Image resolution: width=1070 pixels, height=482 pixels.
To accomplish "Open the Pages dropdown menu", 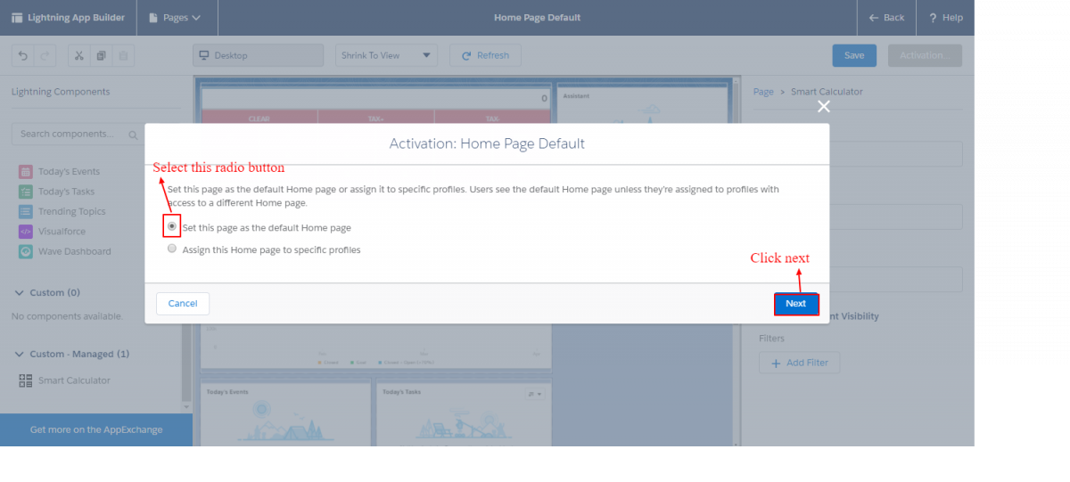I will (x=175, y=18).
